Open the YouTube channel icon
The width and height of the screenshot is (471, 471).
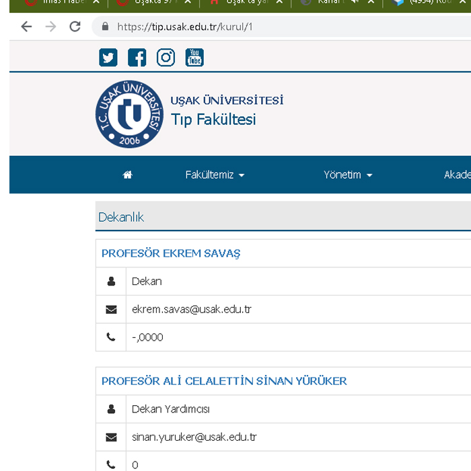click(194, 58)
